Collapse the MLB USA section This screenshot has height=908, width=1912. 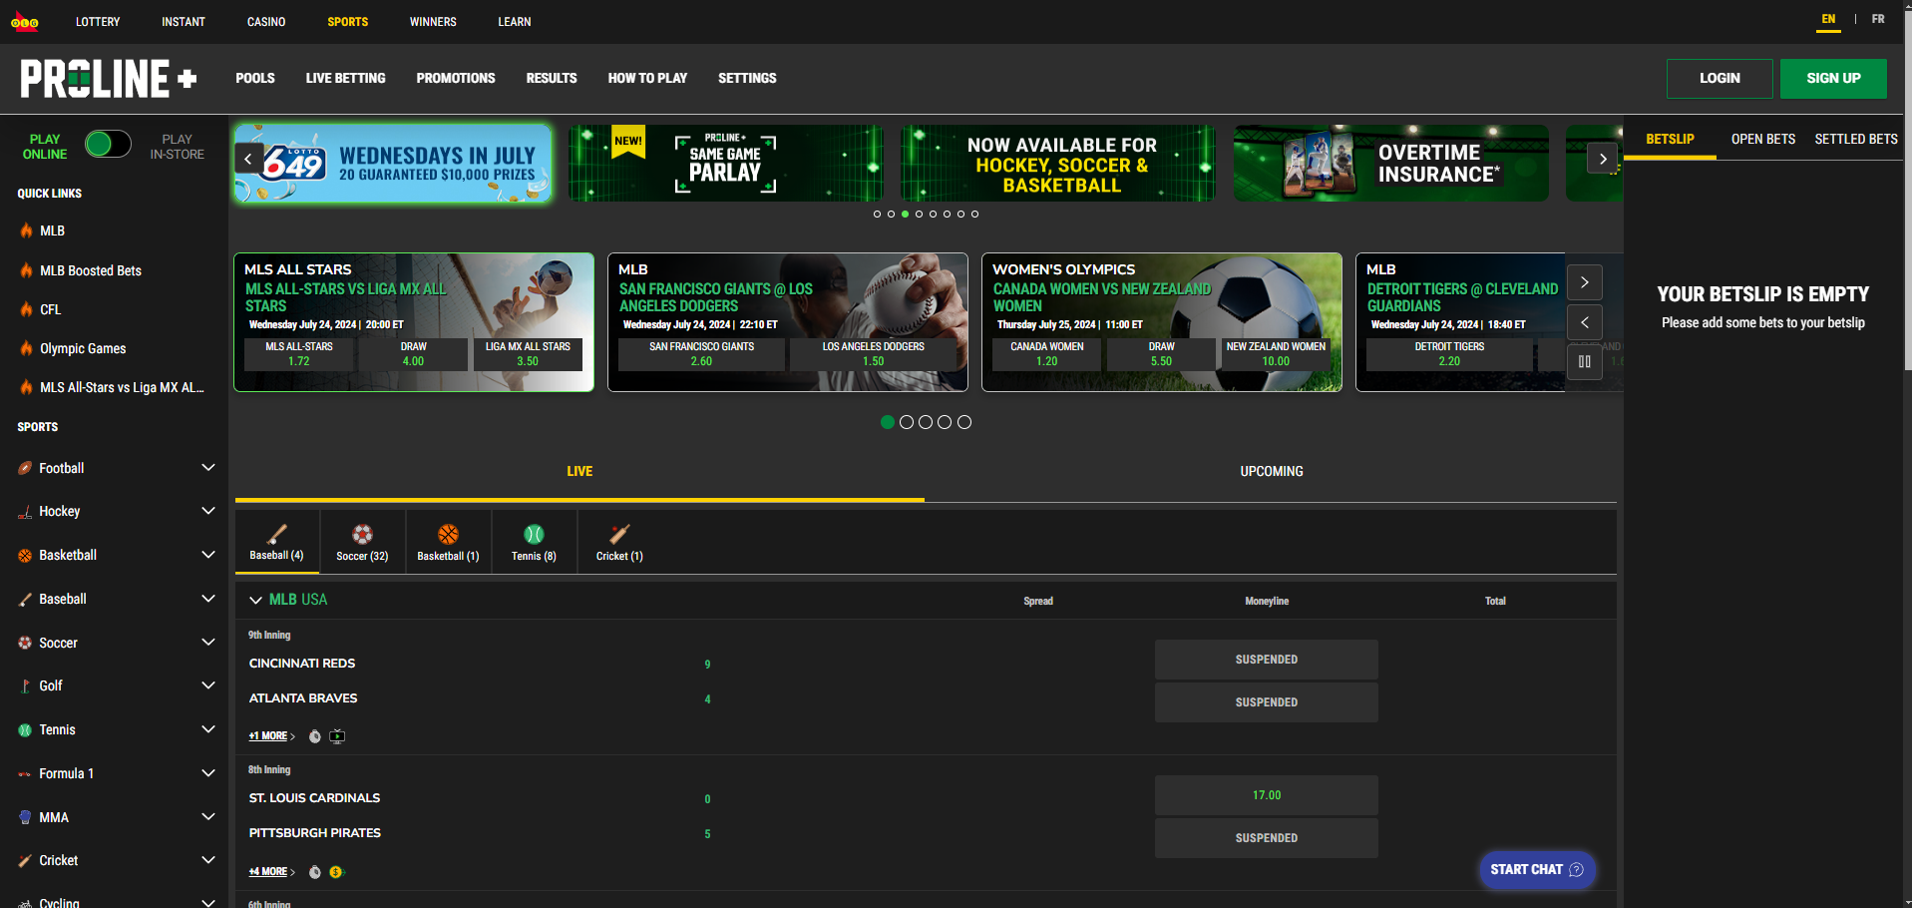(256, 600)
